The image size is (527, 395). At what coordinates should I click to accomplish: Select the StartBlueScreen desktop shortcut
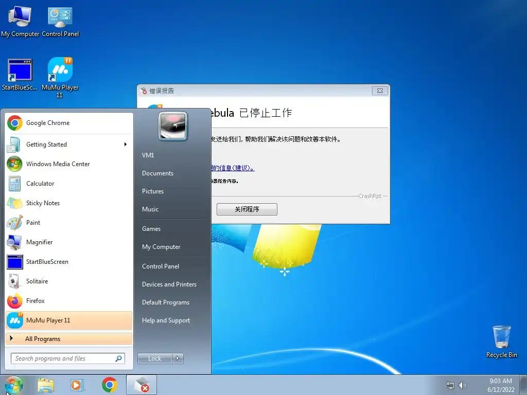click(x=20, y=75)
